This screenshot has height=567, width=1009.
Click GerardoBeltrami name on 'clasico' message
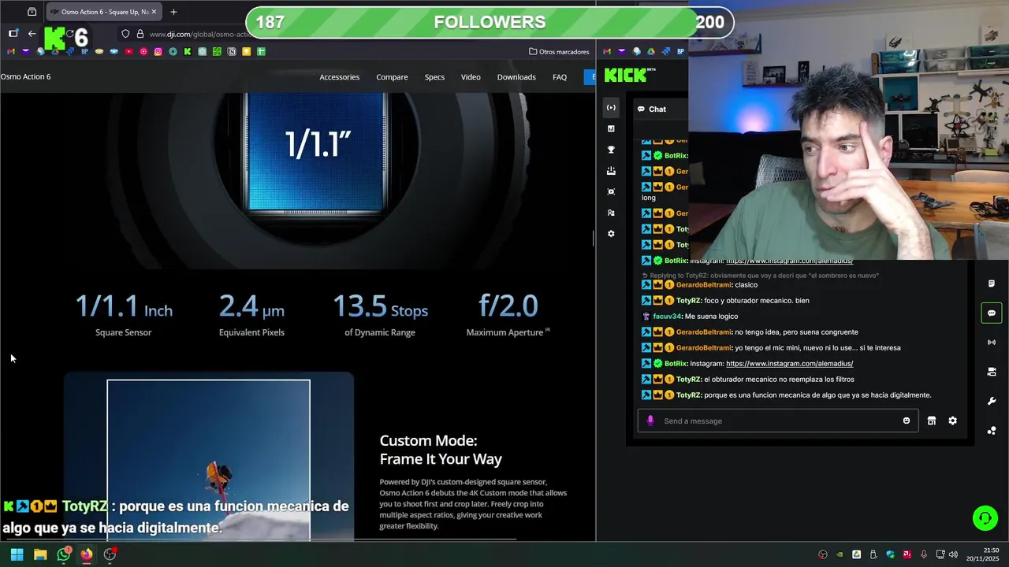coord(704,285)
